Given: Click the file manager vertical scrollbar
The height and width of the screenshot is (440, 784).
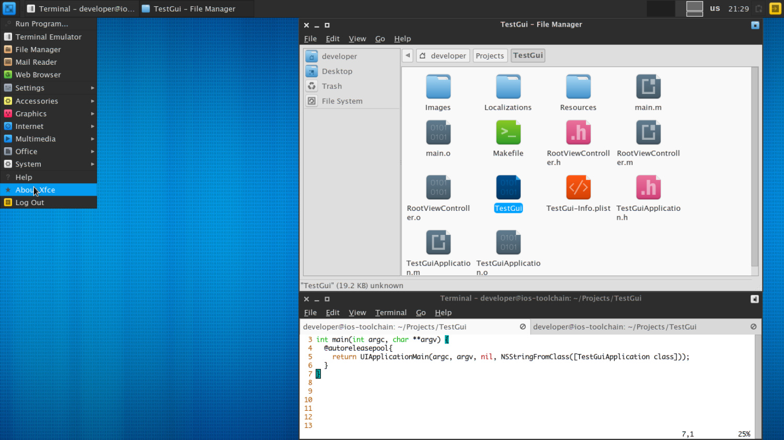Looking at the screenshot, I should click(755, 167).
